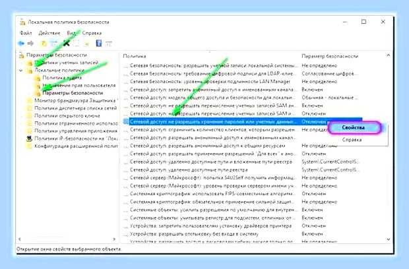409x269 pixels.
Task: Click the black X delete toolbar icon
Action: pos(66,43)
